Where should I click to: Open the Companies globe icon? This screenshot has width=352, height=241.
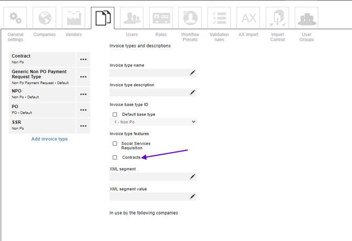click(45, 18)
